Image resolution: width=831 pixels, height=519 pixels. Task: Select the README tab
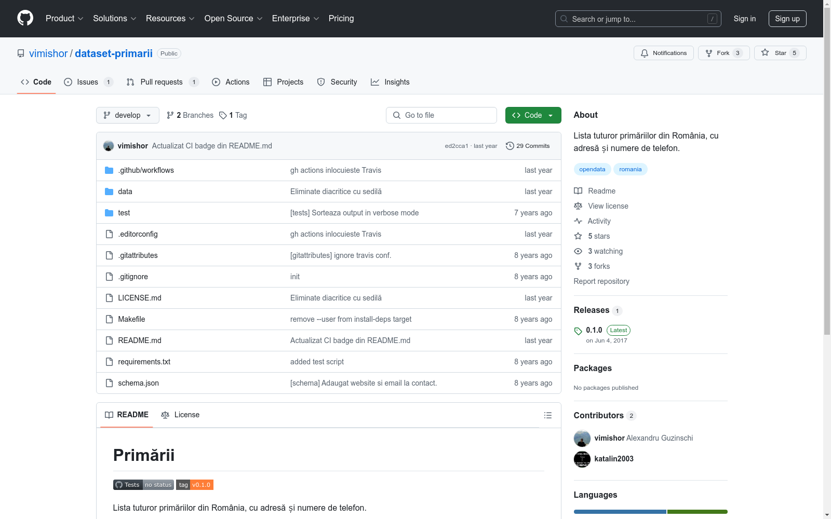pos(127,415)
